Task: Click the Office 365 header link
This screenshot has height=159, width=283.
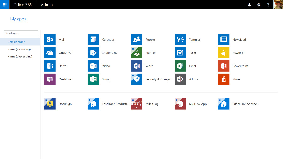Action: pyautogui.click(x=23, y=5)
